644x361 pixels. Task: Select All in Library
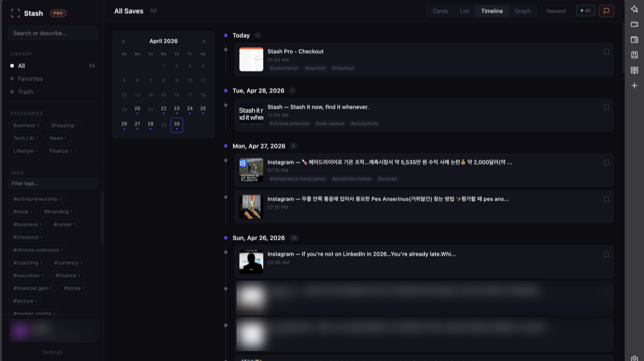pyautogui.click(x=52, y=66)
